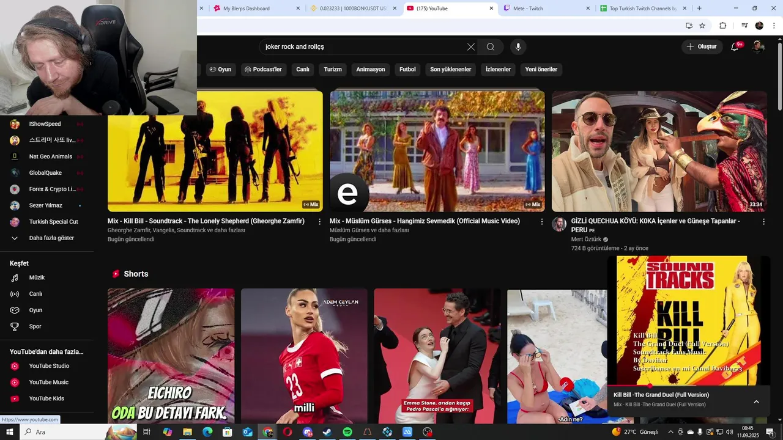Screen dimensions: 783x440
Task: Open options for GİZLİ QUECHUA KÖYÜ video
Action: (763, 222)
